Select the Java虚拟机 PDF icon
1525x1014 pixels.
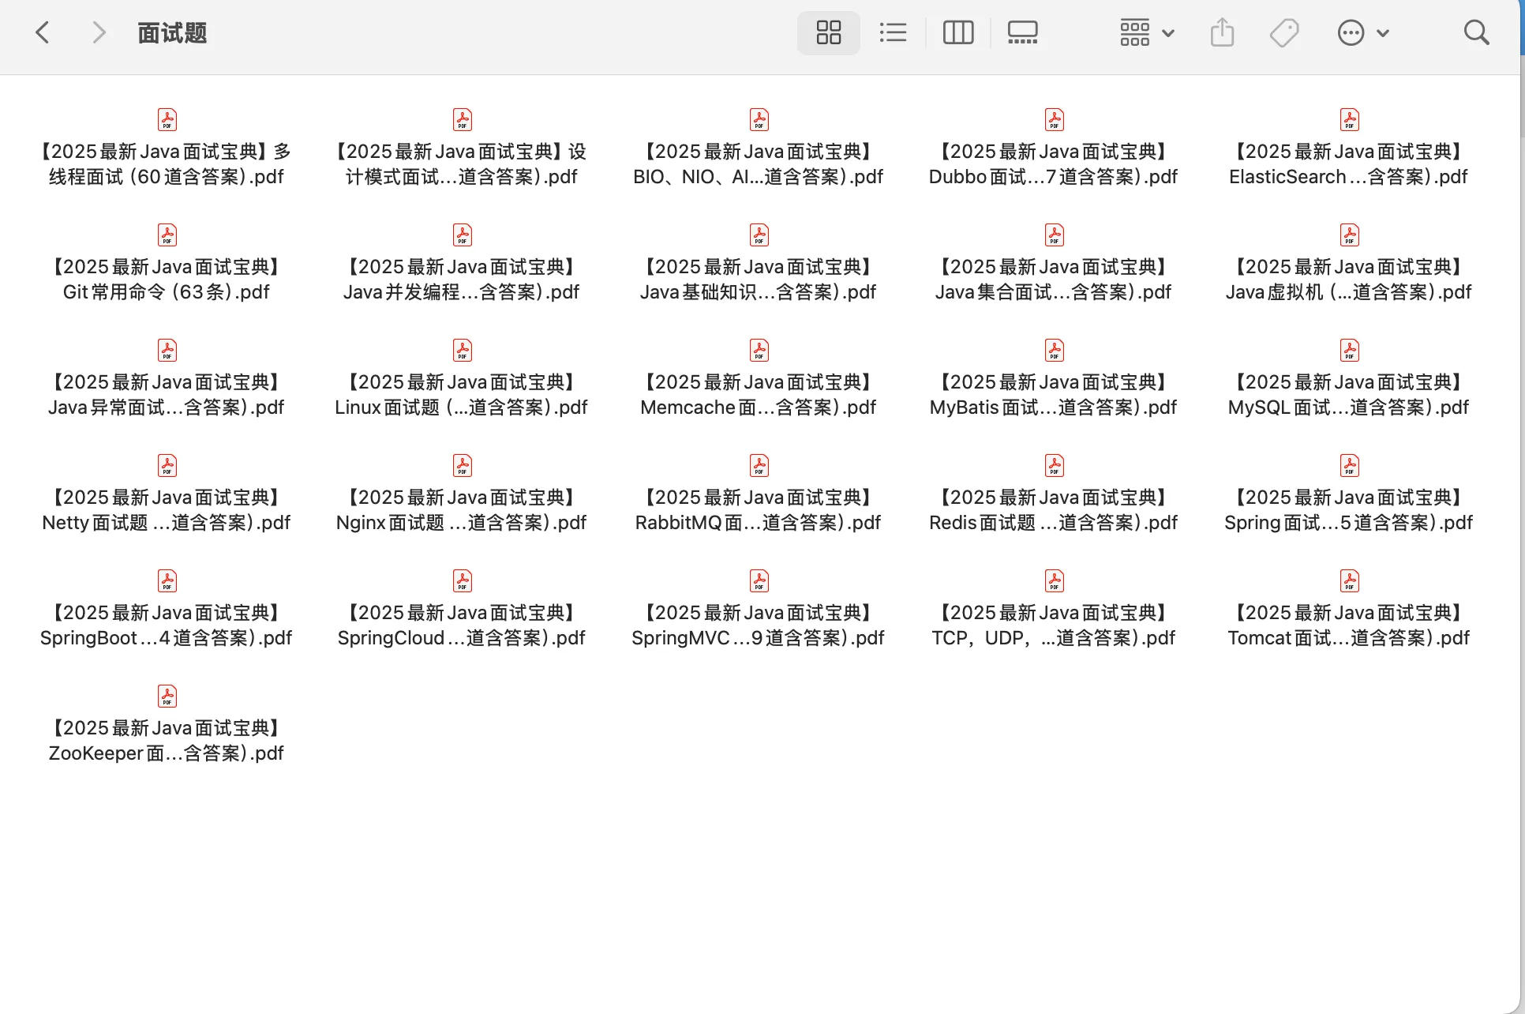[1350, 235]
